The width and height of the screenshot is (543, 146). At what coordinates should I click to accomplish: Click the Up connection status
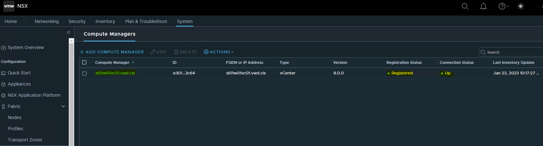tap(448, 73)
